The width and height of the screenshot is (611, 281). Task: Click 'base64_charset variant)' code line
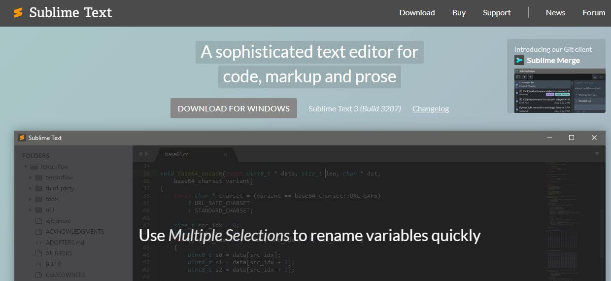(213, 181)
